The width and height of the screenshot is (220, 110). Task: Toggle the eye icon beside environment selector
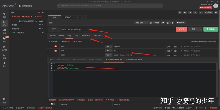click(215, 12)
